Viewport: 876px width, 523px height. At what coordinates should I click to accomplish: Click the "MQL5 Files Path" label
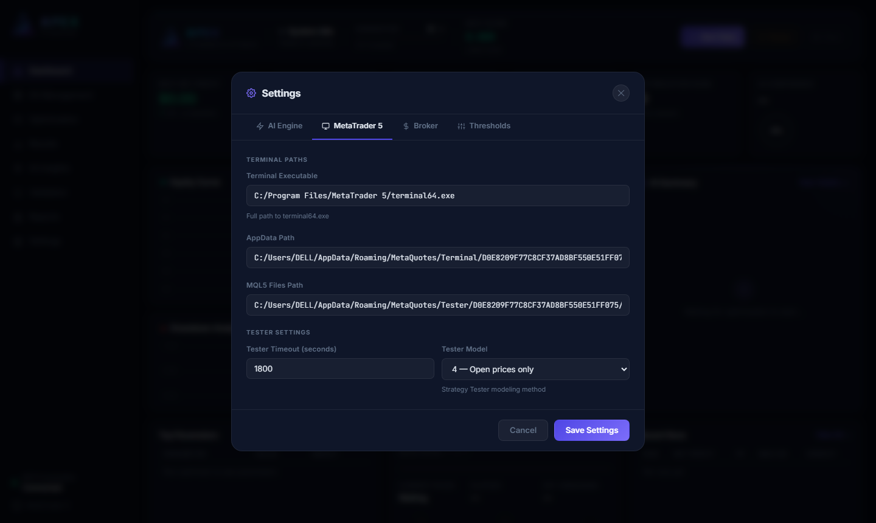[x=274, y=285]
